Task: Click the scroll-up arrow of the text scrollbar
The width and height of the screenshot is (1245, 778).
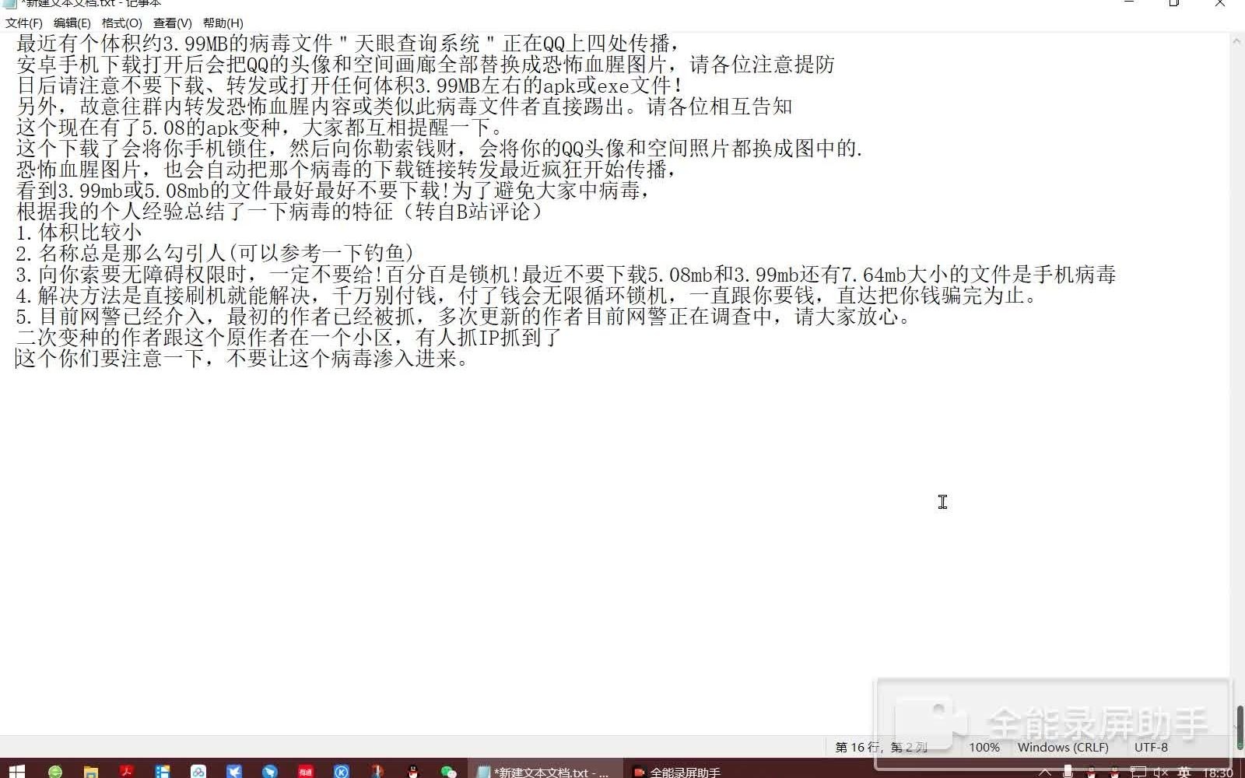Action: (1237, 40)
